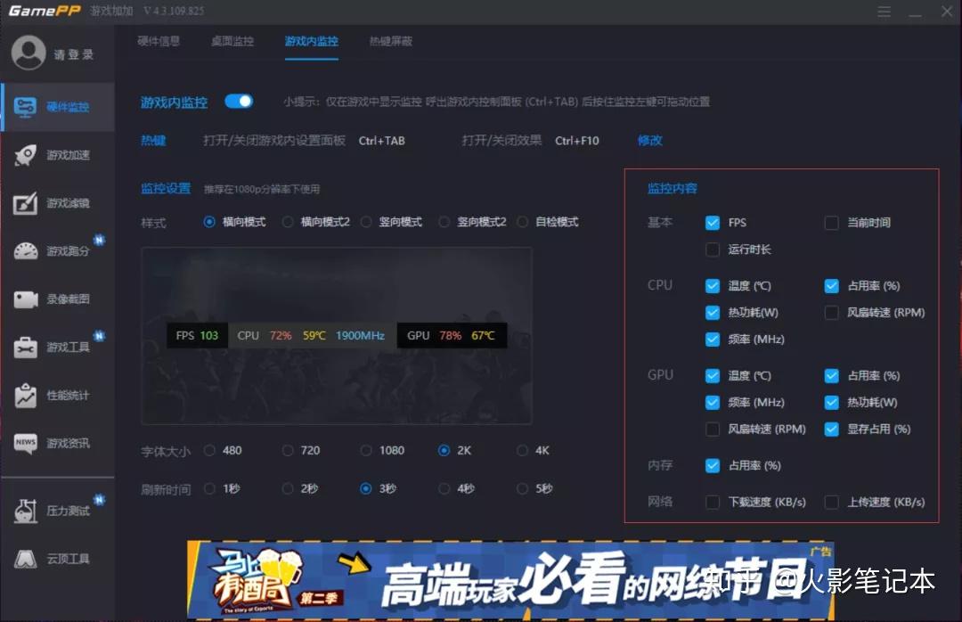The width and height of the screenshot is (962, 622).
Task: Switch to the 硬件信息 tab
Action: click(159, 41)
